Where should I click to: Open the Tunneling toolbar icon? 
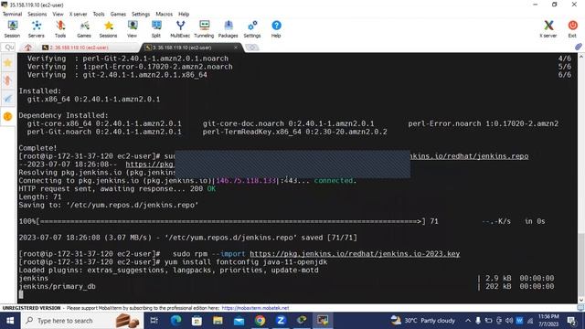(x=204, y=28)
